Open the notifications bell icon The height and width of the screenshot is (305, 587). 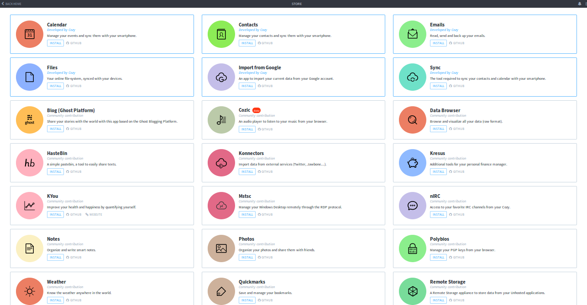coord(580,4)
